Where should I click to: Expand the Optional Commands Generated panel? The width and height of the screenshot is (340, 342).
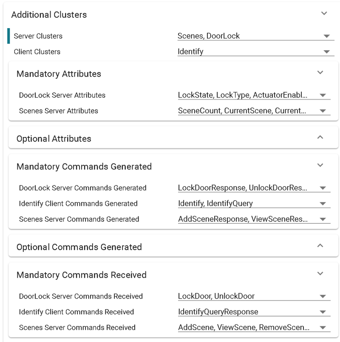[x=320, y=246]
